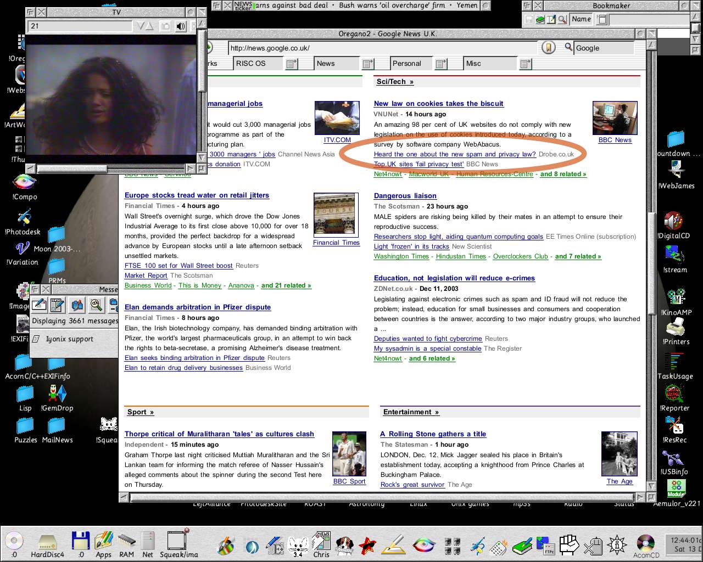Click the Sci/Tech section header
This screenshot has width=703, height=562.
click(394, 82)
